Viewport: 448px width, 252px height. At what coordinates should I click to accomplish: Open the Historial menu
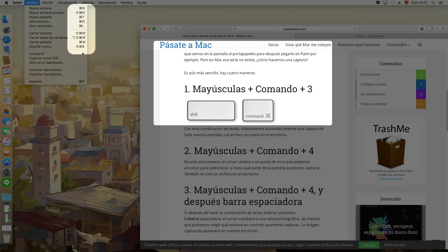(x=88, y=3)
